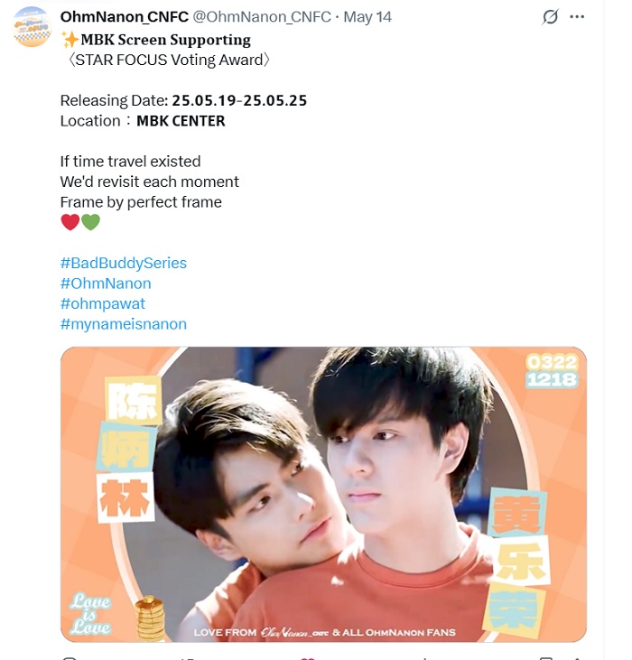Screen dimensions: 632x660
Task: Follow the #ohmpawat hashtag link
Action: [x=103, y=304]
